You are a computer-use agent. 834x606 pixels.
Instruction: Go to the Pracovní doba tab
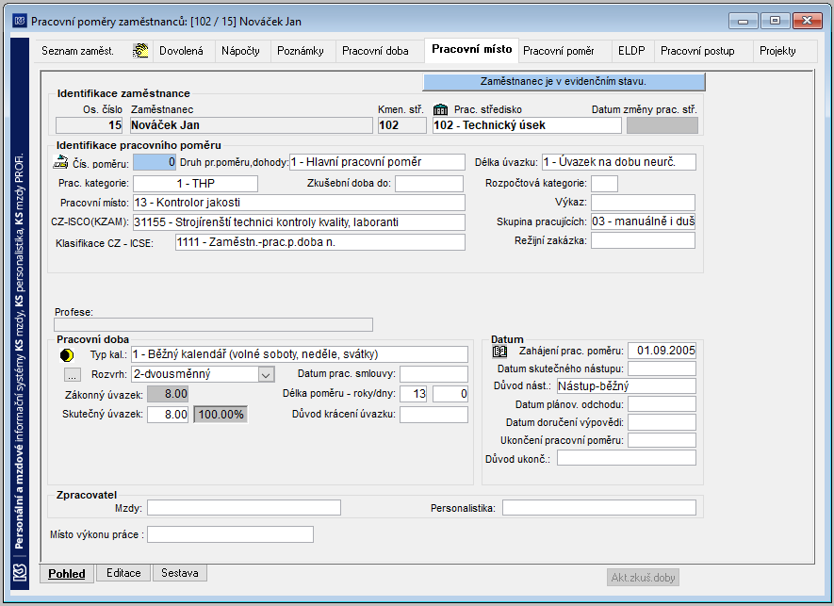tap(375, 51)
